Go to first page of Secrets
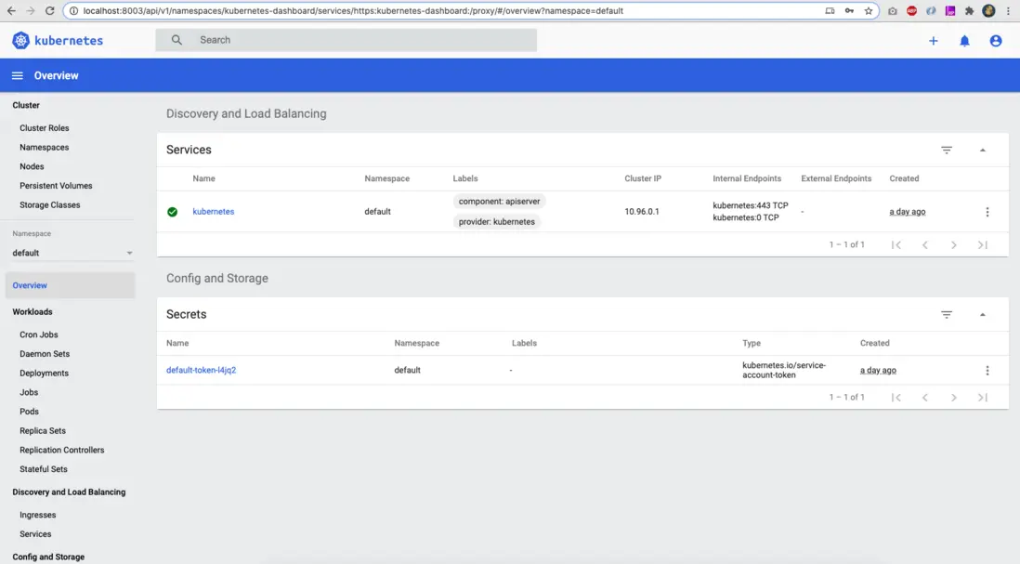1020x564 pixels. [896, 398]
